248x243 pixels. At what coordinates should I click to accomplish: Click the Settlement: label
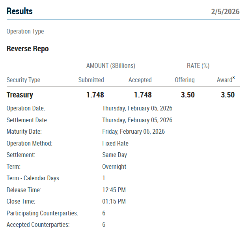[21, 155]
